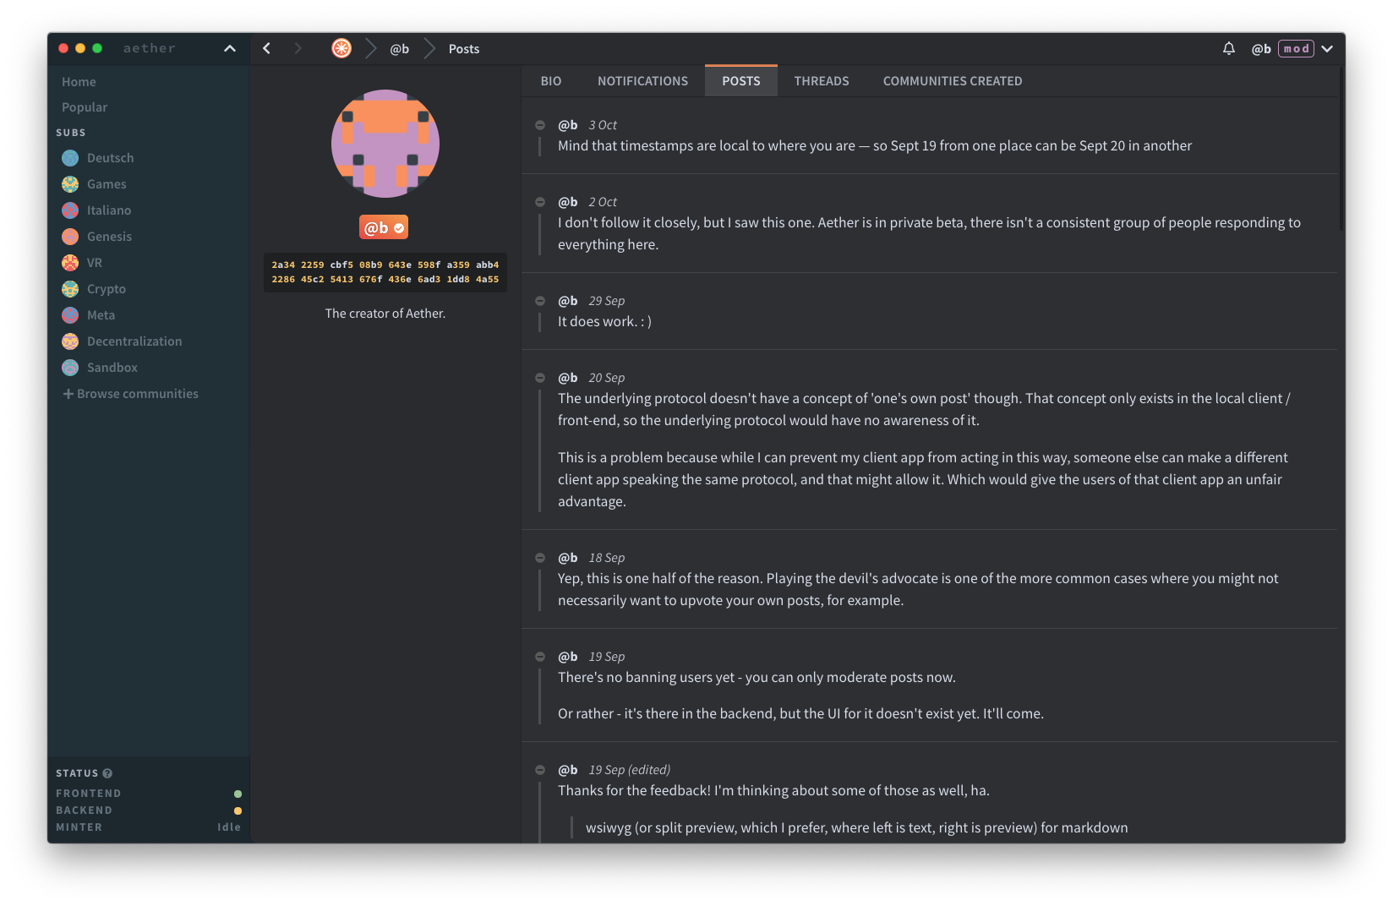The image size is (1393, 906).
Task: Click the plus icon for Browse communities
Action: (68, 394)
